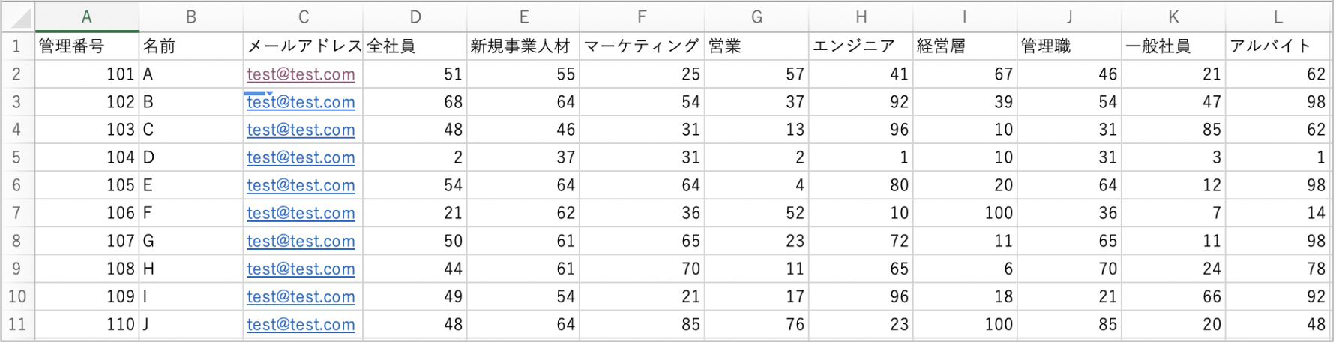Select row 11 header
The height and width of the screenshot is (342, 1336).
[x=17, y=324]
